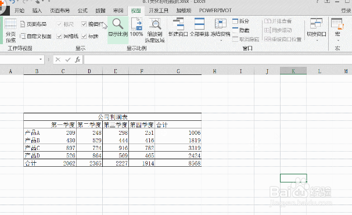Expand the Name Box dropdown arrow
The height and width of the screenshot is (215, 352).
[x=41, y=59]
